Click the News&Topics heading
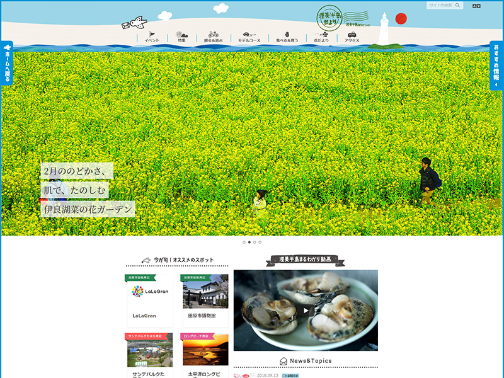The height and width of the screenshot is (378, 504). (x=311, y=361)
